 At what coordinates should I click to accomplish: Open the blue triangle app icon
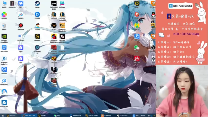click(4, 103)
